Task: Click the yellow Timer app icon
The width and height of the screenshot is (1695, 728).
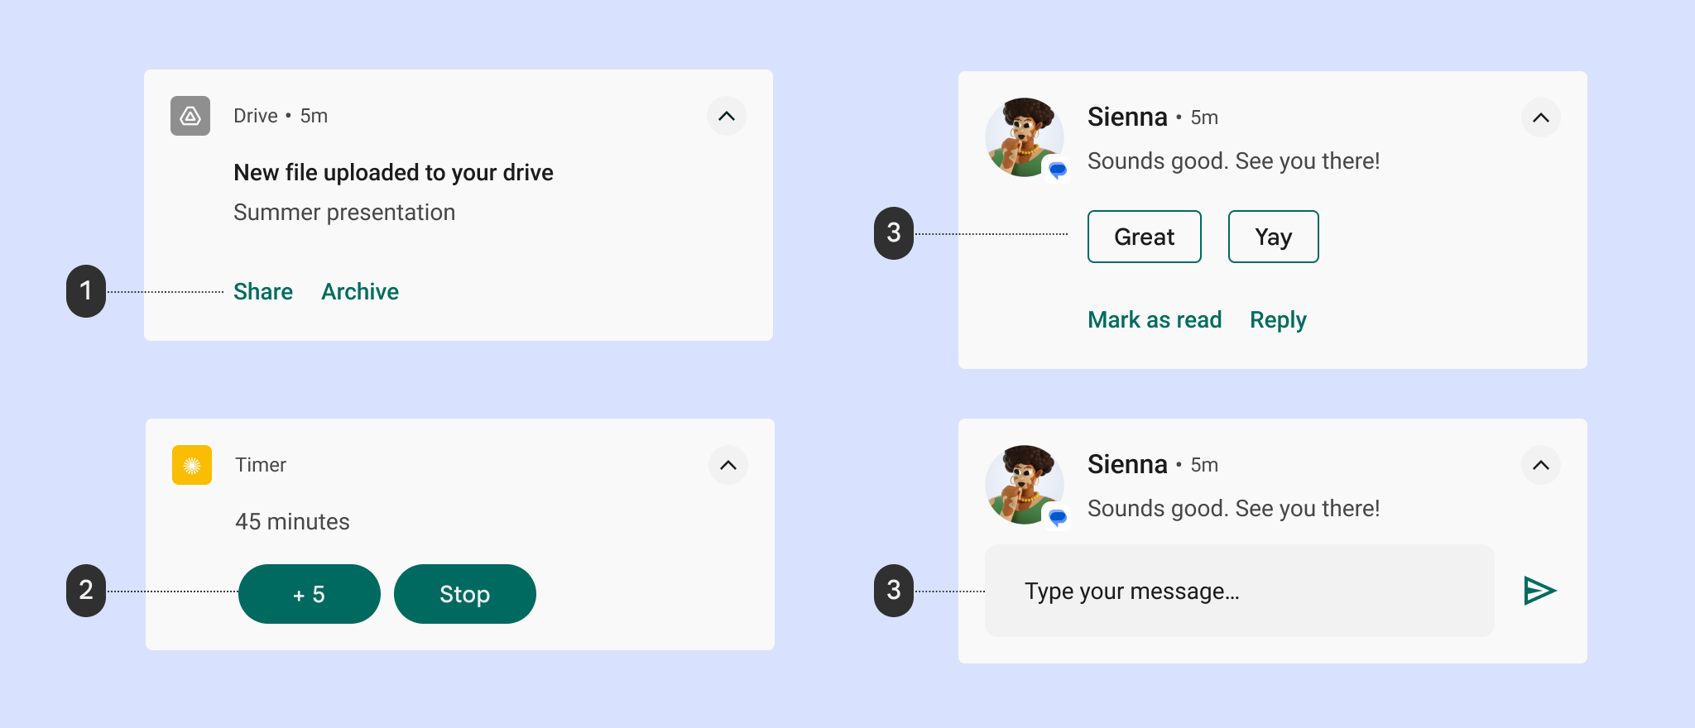Action: click(x=192, y=465)
